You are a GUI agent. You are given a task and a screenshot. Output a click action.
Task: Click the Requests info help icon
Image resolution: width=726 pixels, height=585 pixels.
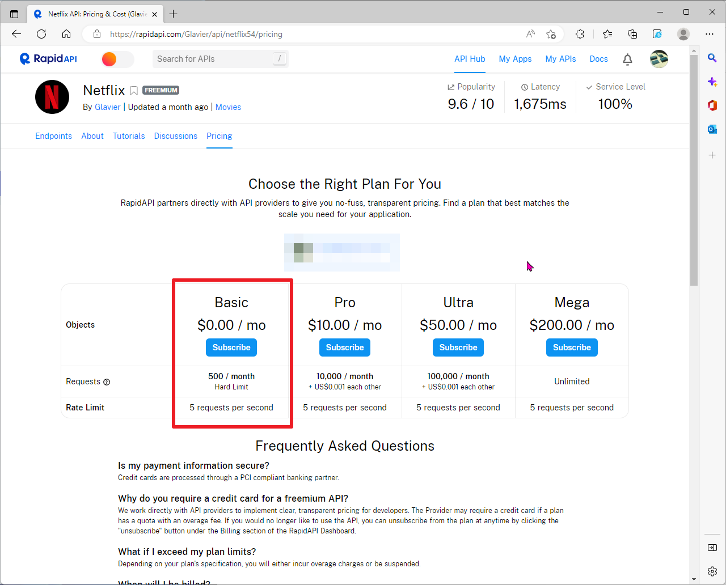107,382
